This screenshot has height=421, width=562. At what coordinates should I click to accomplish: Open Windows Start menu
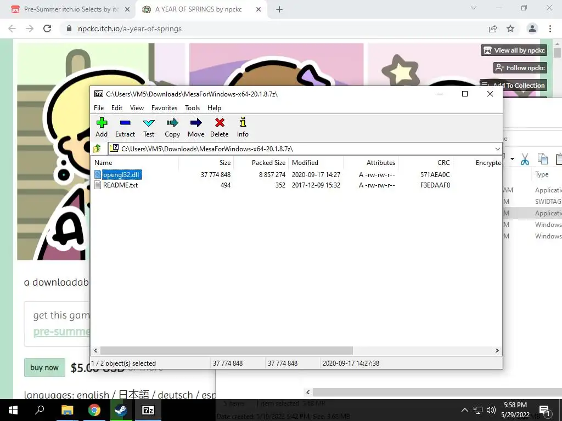[13, 410]
